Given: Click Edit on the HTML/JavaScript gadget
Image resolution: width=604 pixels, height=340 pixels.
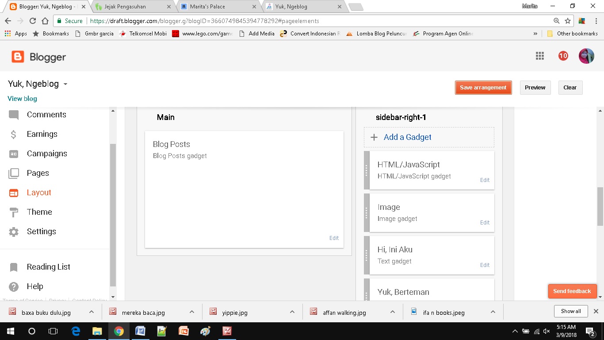Looking at the screenshot, I should pos(485,180).
